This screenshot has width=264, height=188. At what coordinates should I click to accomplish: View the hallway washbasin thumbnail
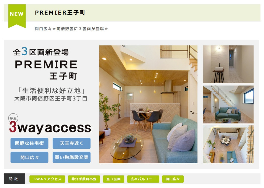(x=228, y=64)
